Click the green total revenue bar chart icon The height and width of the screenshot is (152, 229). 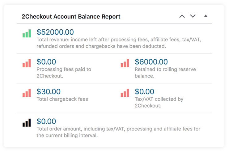click(x=27, y=33)
